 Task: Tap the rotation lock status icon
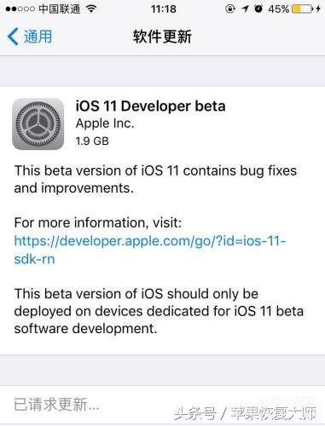(x=230, y=9)
